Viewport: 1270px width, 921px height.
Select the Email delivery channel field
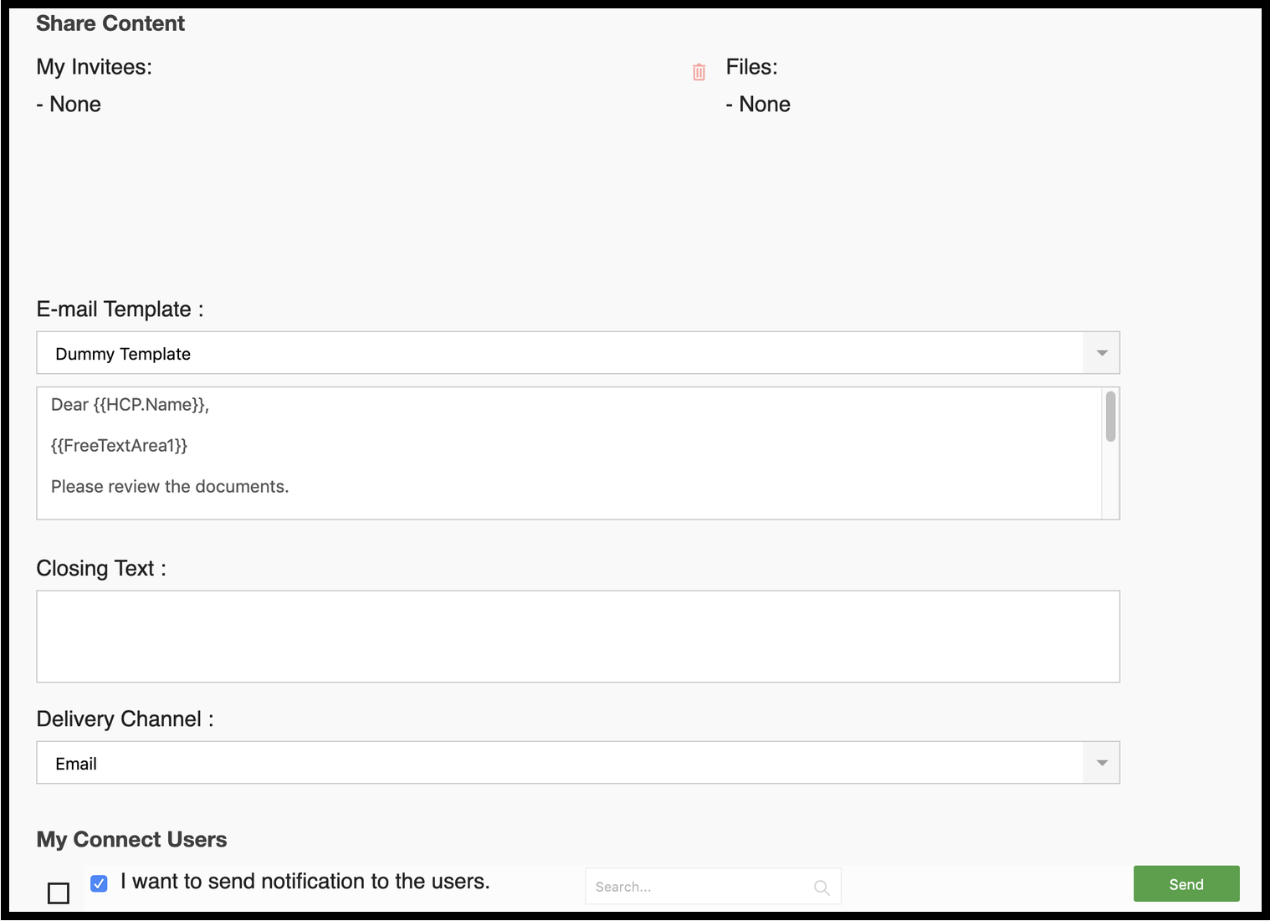click(x=559, y=763)
